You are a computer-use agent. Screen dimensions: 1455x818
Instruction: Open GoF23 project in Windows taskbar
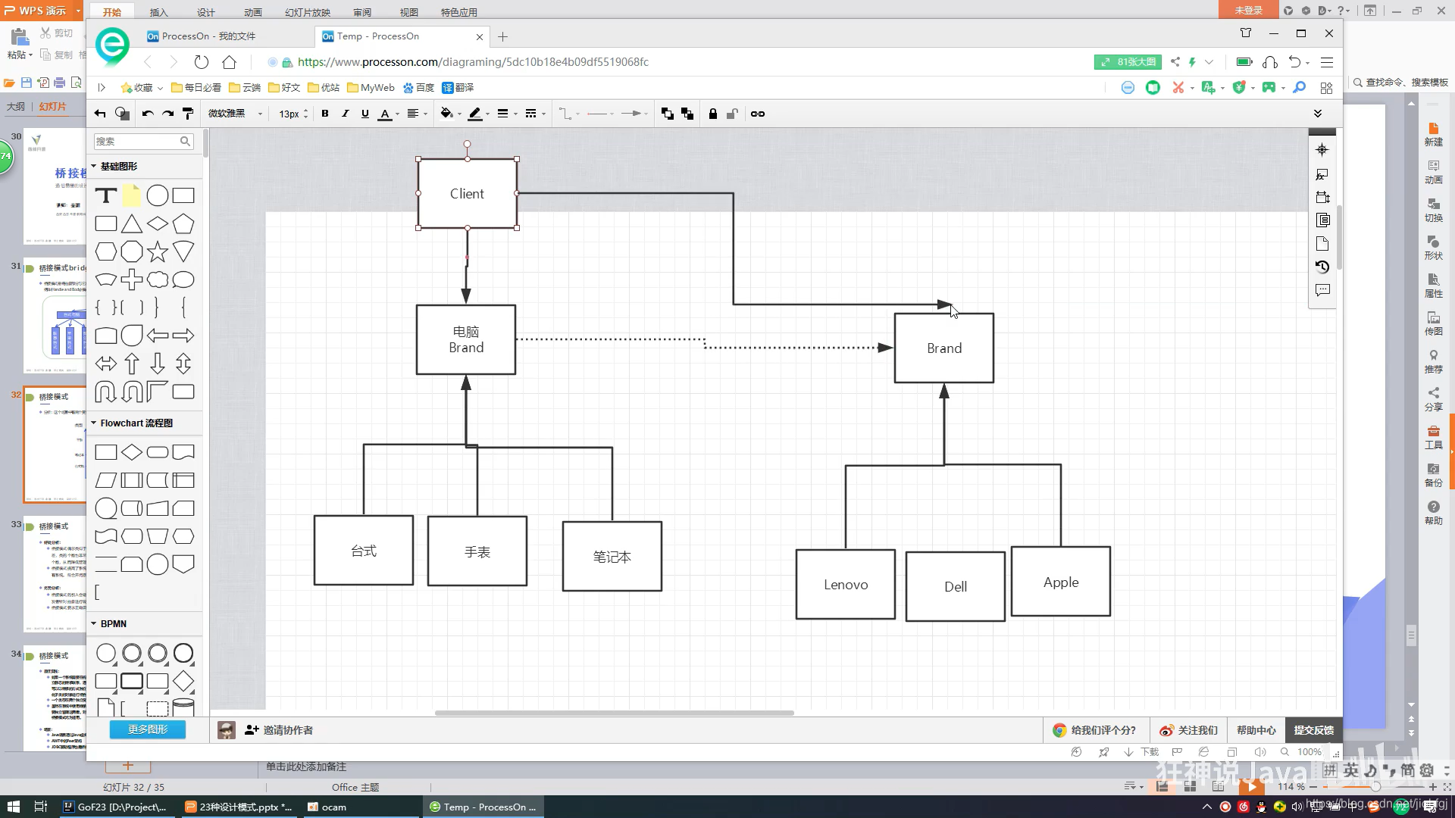point(115,807)
